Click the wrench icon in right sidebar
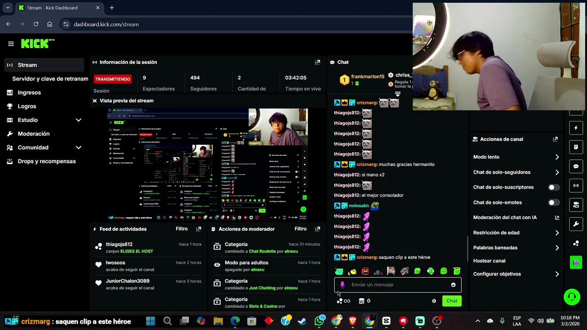The width and height of the screenshot is (587, 330). click(x=576, y=224)
